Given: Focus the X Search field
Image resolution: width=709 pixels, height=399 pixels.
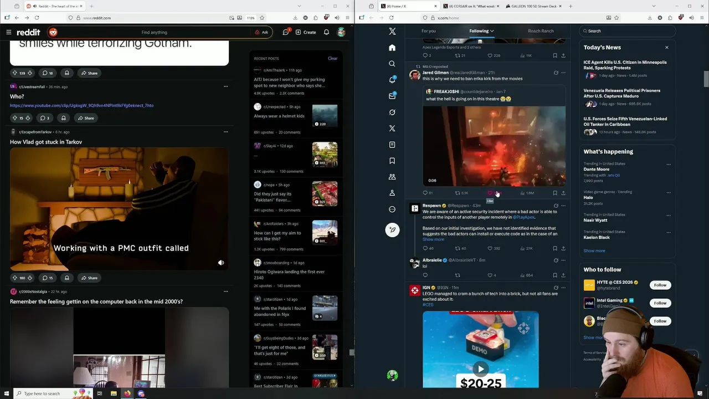Looking at the screenshot, I should pyautogui.click(x=627, y=31).
